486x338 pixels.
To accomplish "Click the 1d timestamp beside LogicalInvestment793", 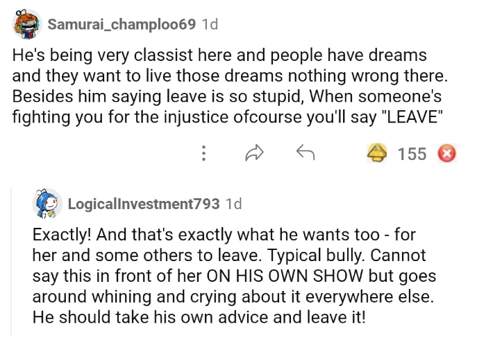I will [234, 204].
